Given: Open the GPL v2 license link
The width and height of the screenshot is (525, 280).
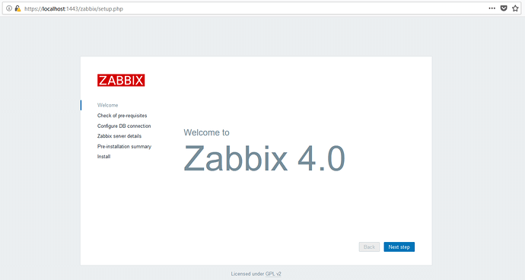Looking at the screenshot, I should point(273,274).
